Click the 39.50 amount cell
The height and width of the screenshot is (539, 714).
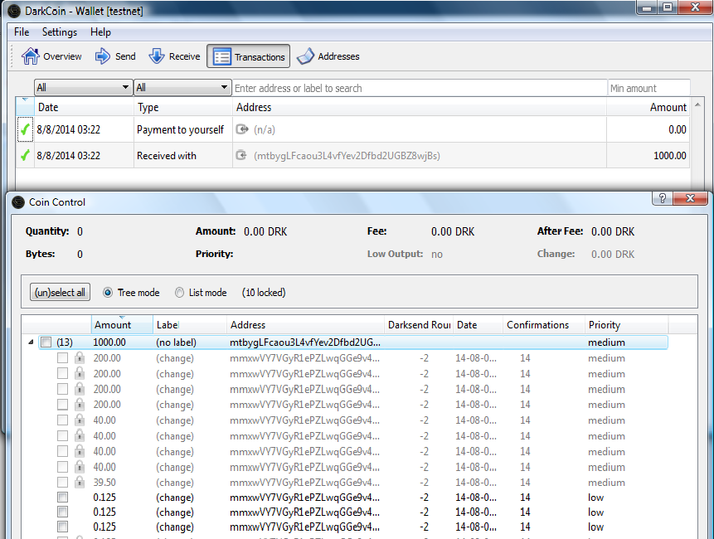tap(104, 482)
